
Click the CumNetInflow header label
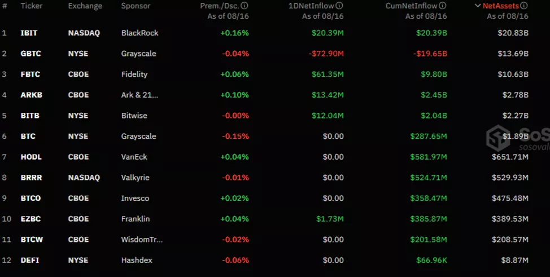tap(412, 6)
